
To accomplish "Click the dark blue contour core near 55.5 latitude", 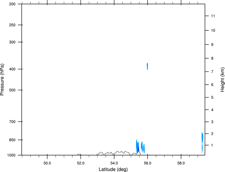I will [x=138, y=149].
